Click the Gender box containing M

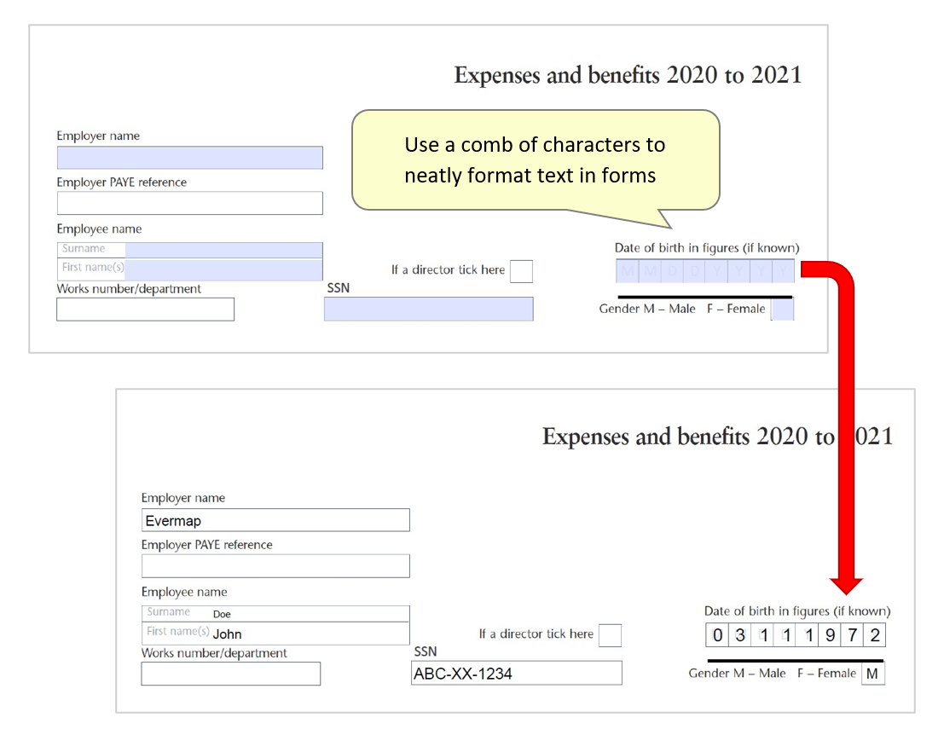pyautogui.click(x=873, y=673)
